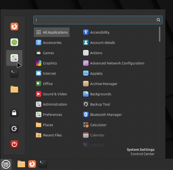Viewport: 173px width, 170px height.
Task: Click the Lock Screen padlock icon
Action: 14,113
